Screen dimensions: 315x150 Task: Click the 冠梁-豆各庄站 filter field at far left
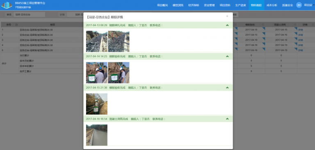point(30,14)
